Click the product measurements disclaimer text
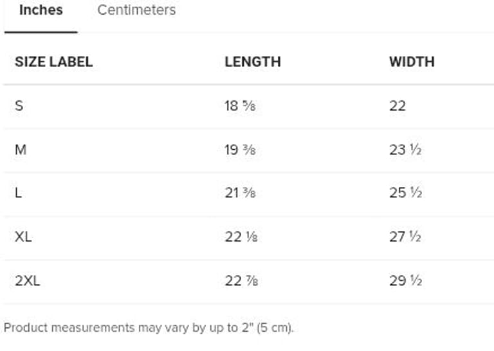 point(149,328)
